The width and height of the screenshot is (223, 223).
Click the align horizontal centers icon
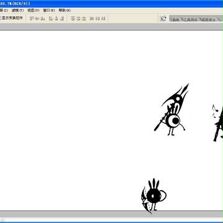(56, 19)
